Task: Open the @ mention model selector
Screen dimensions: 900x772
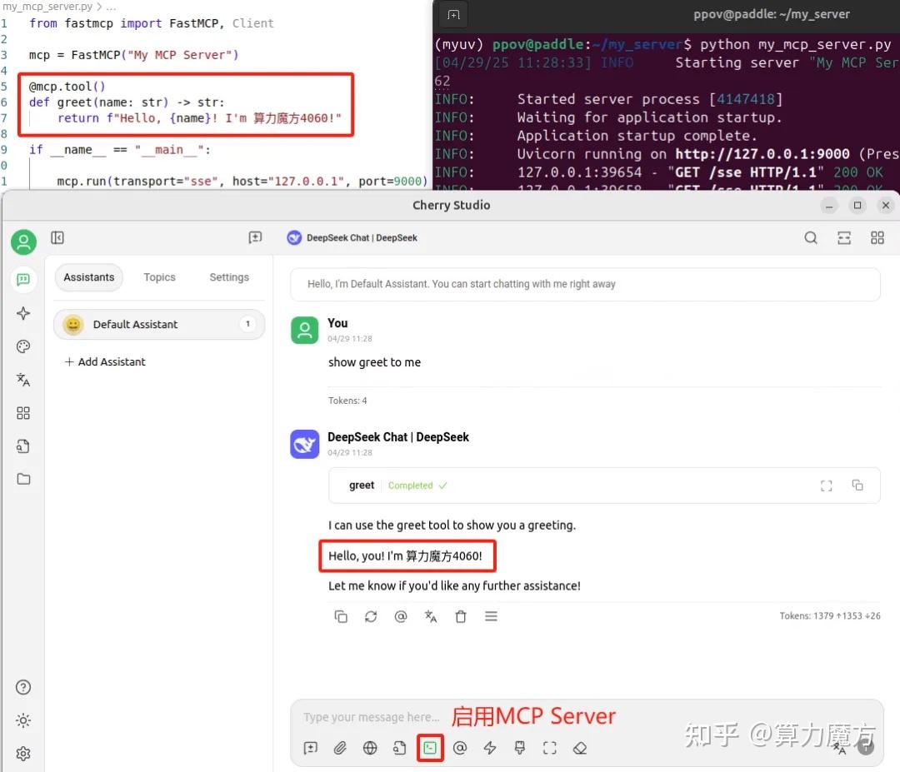Action: click(460, 747)
